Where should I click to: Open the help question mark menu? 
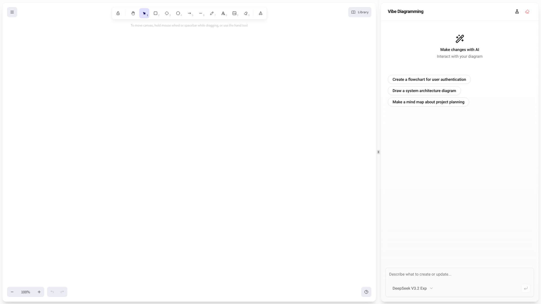[x=366, y=292]
